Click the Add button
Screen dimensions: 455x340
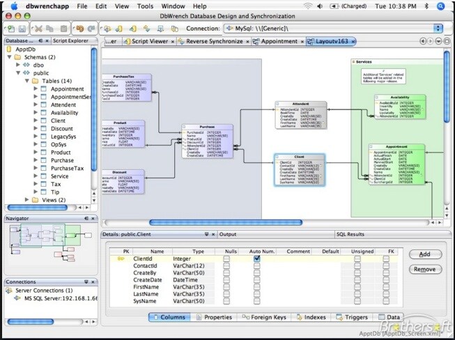tap(426, 254)
